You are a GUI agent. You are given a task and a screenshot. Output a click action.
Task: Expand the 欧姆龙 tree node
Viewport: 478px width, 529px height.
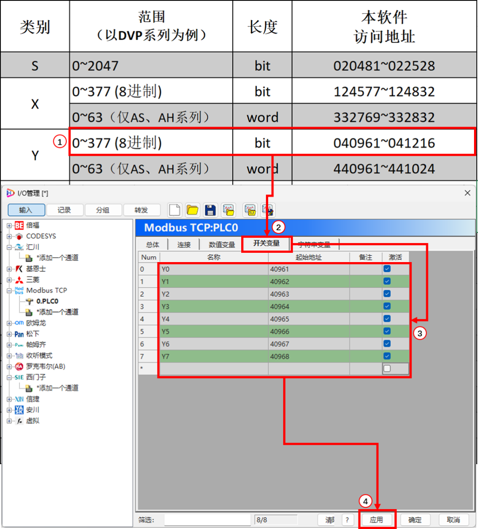(9, 323)
